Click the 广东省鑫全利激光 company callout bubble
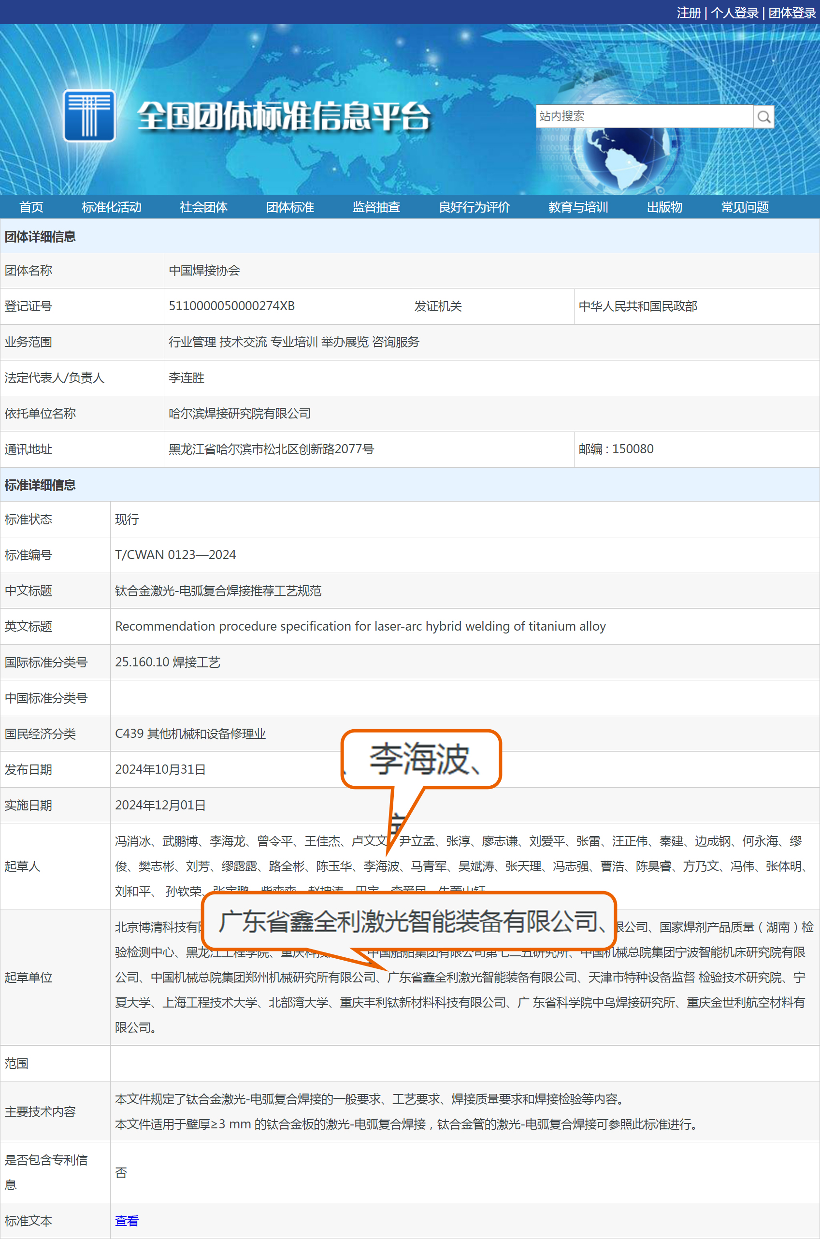Image resolution: width=820 pixels, height=1239 pixels. point(409,922)
